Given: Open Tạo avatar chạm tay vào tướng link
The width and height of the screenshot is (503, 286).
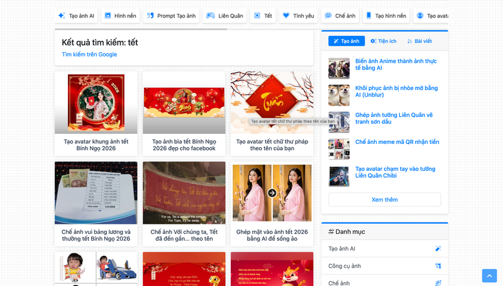Looking at the screenshot, I should click(395, 172).
